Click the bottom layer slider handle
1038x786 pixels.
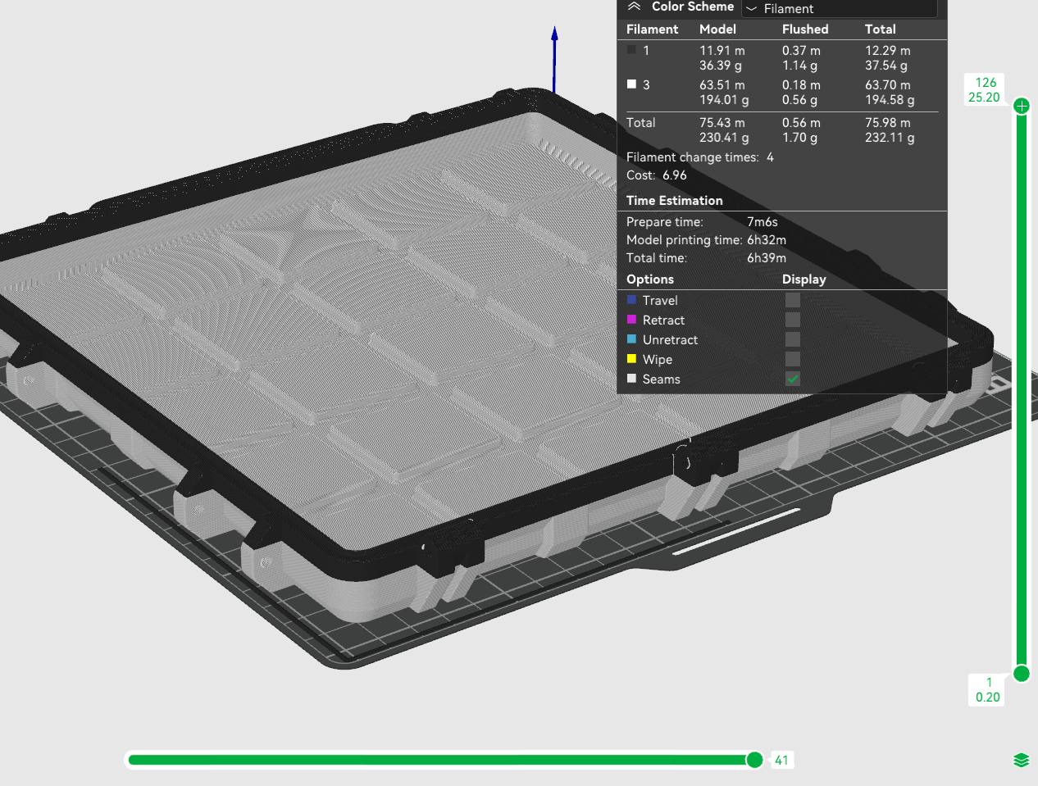click(1022, 674)
